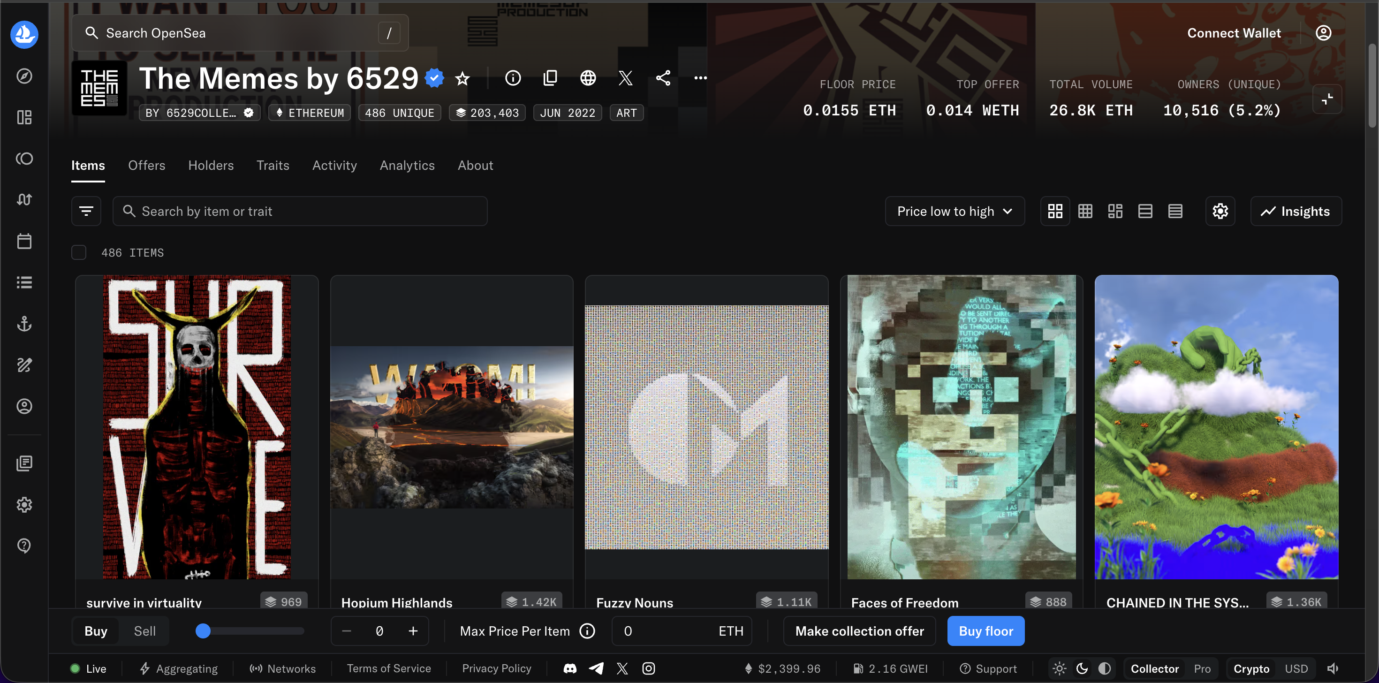The height and width of the screenshot is (683, 1379).
Task: Switch to compact grid view icon
Action: tap(1085, 211)
